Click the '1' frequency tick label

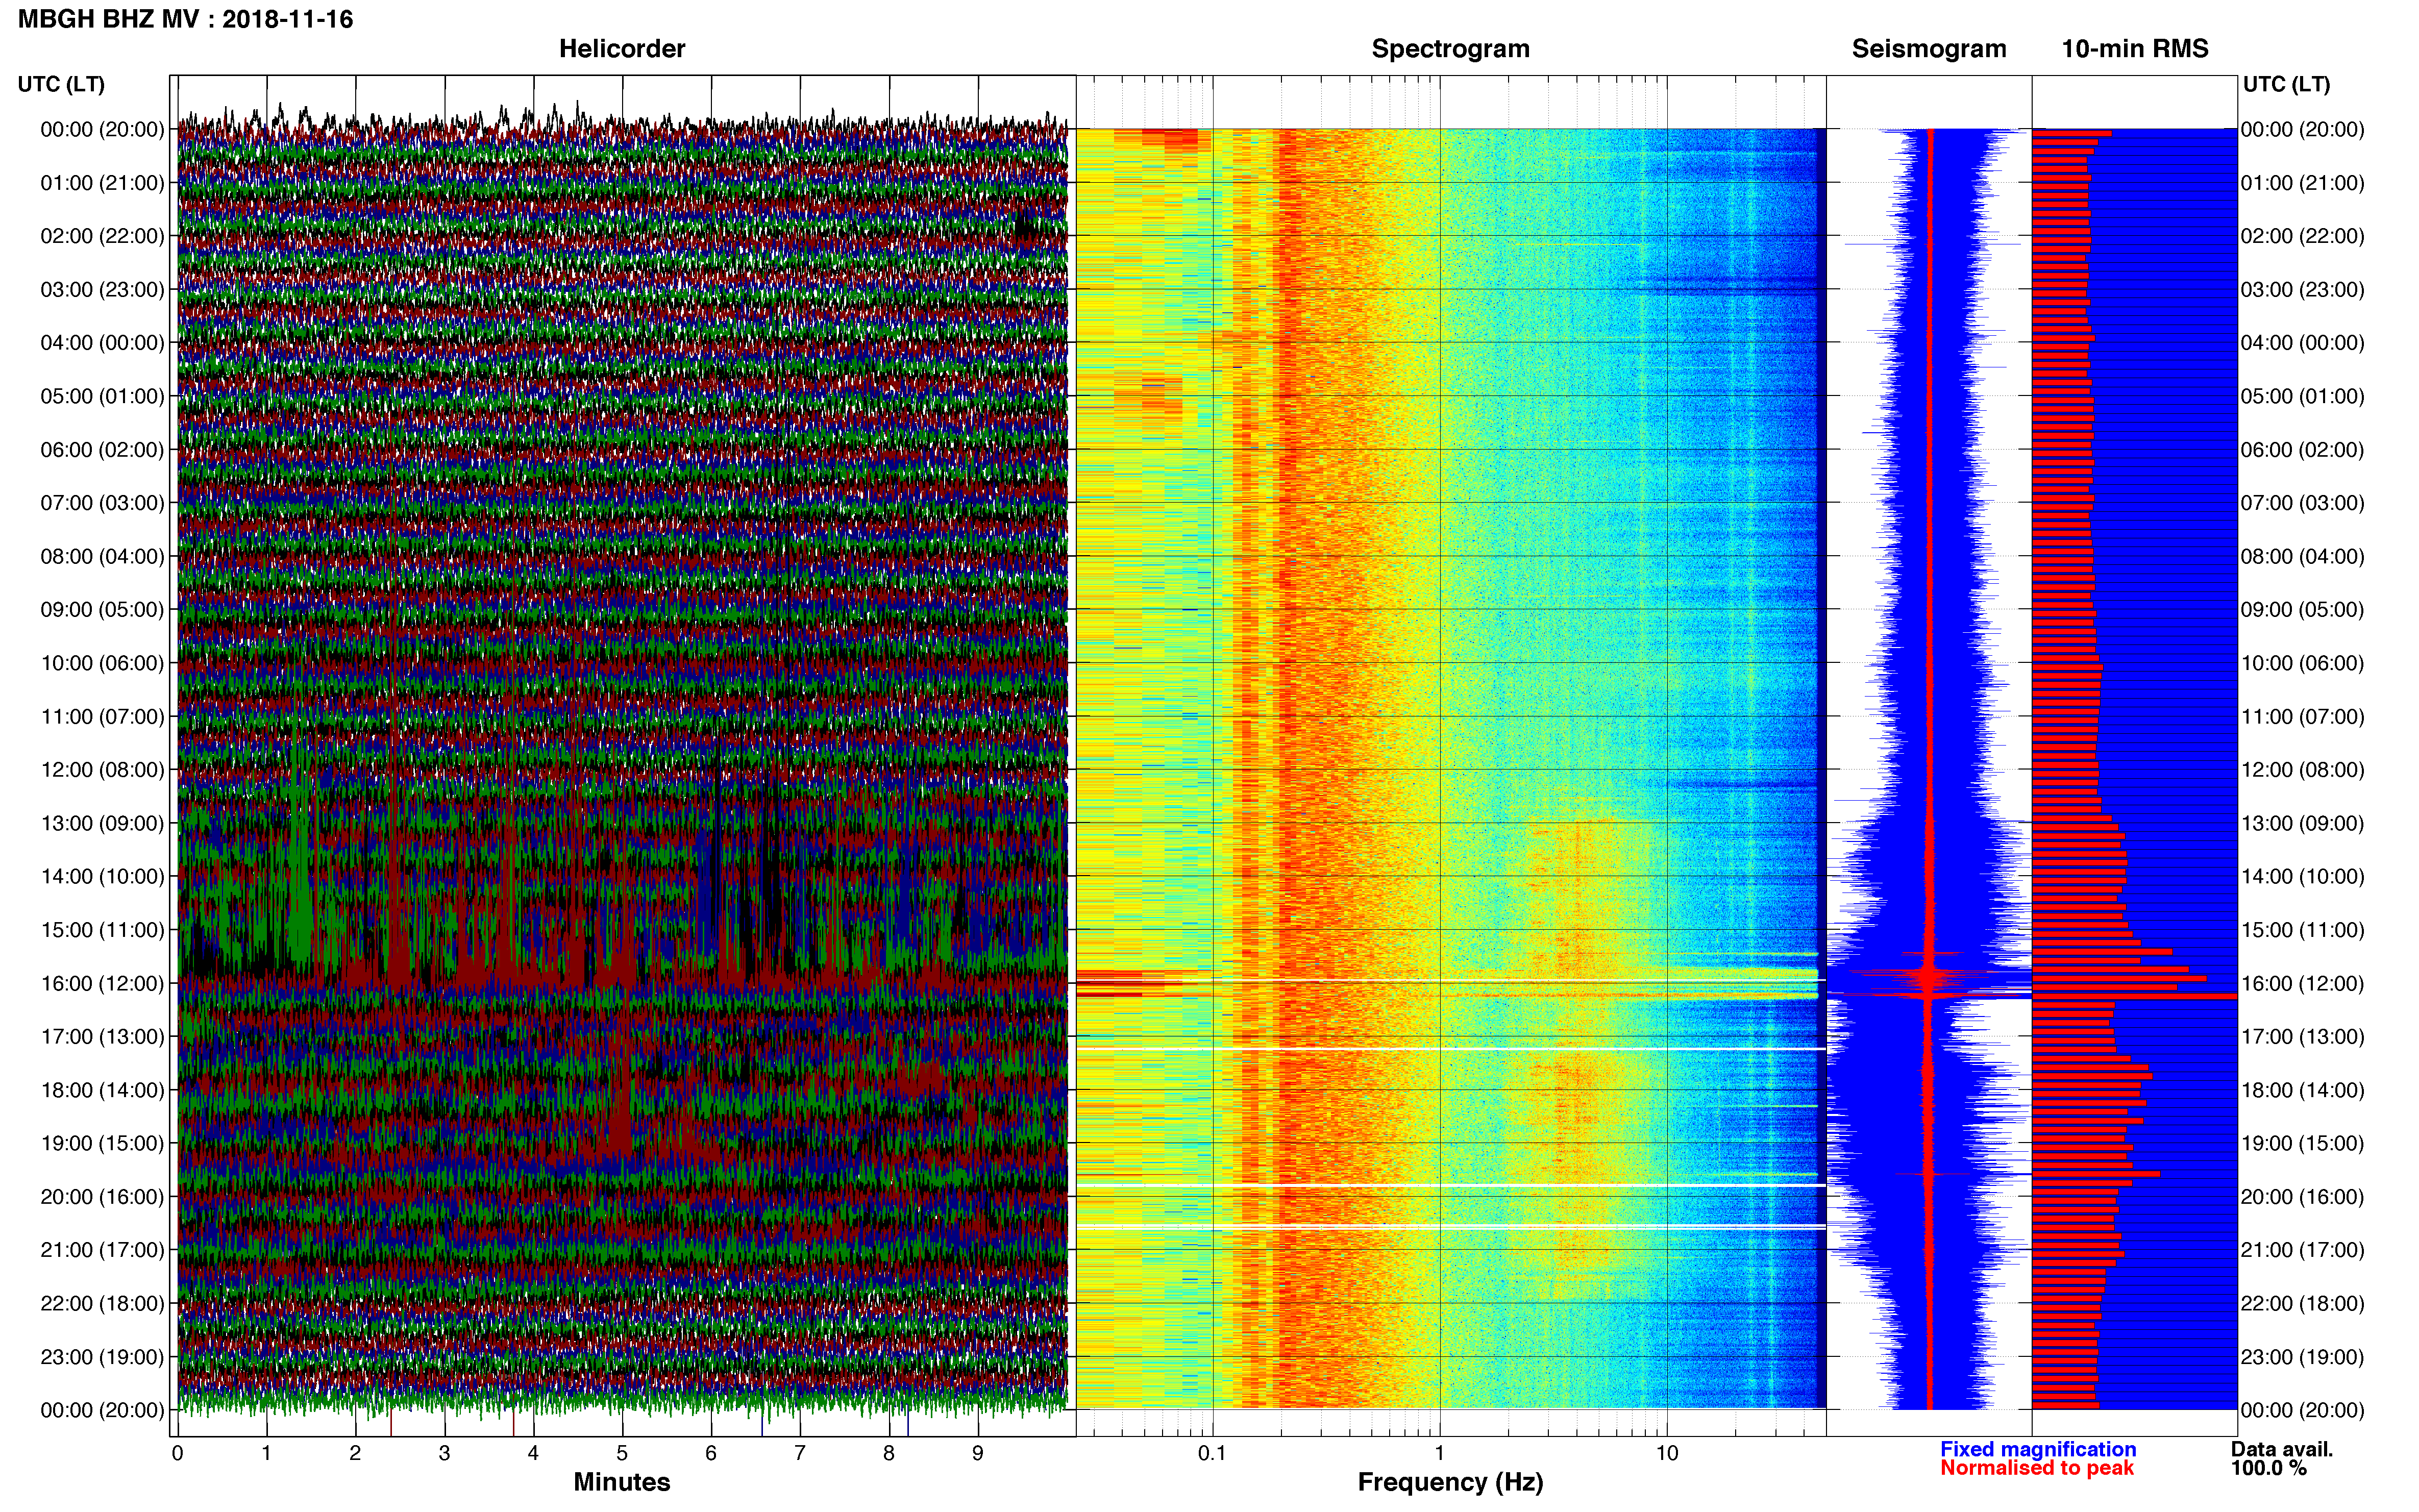click(x=1439, y=1453)
